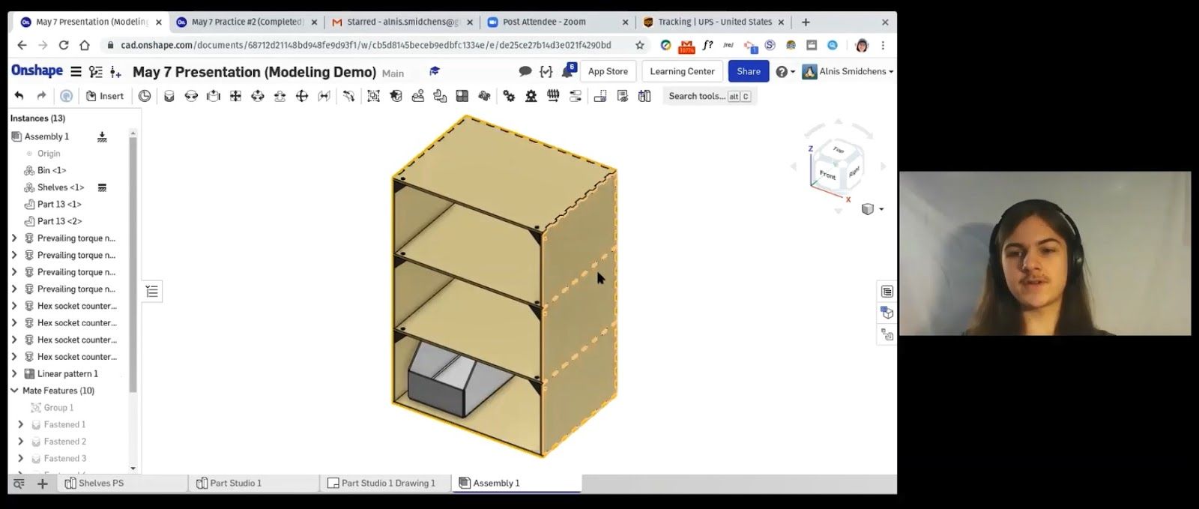Open the Shelves PS tab

coord(100,484)
